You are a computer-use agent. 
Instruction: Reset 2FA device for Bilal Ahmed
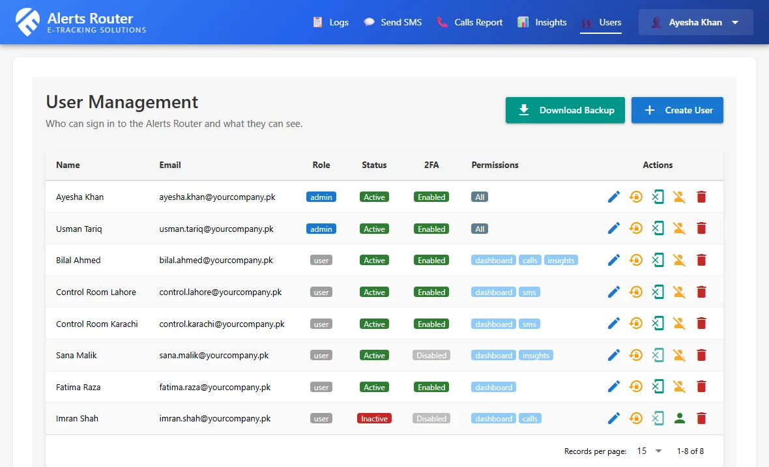click(658, 261)
